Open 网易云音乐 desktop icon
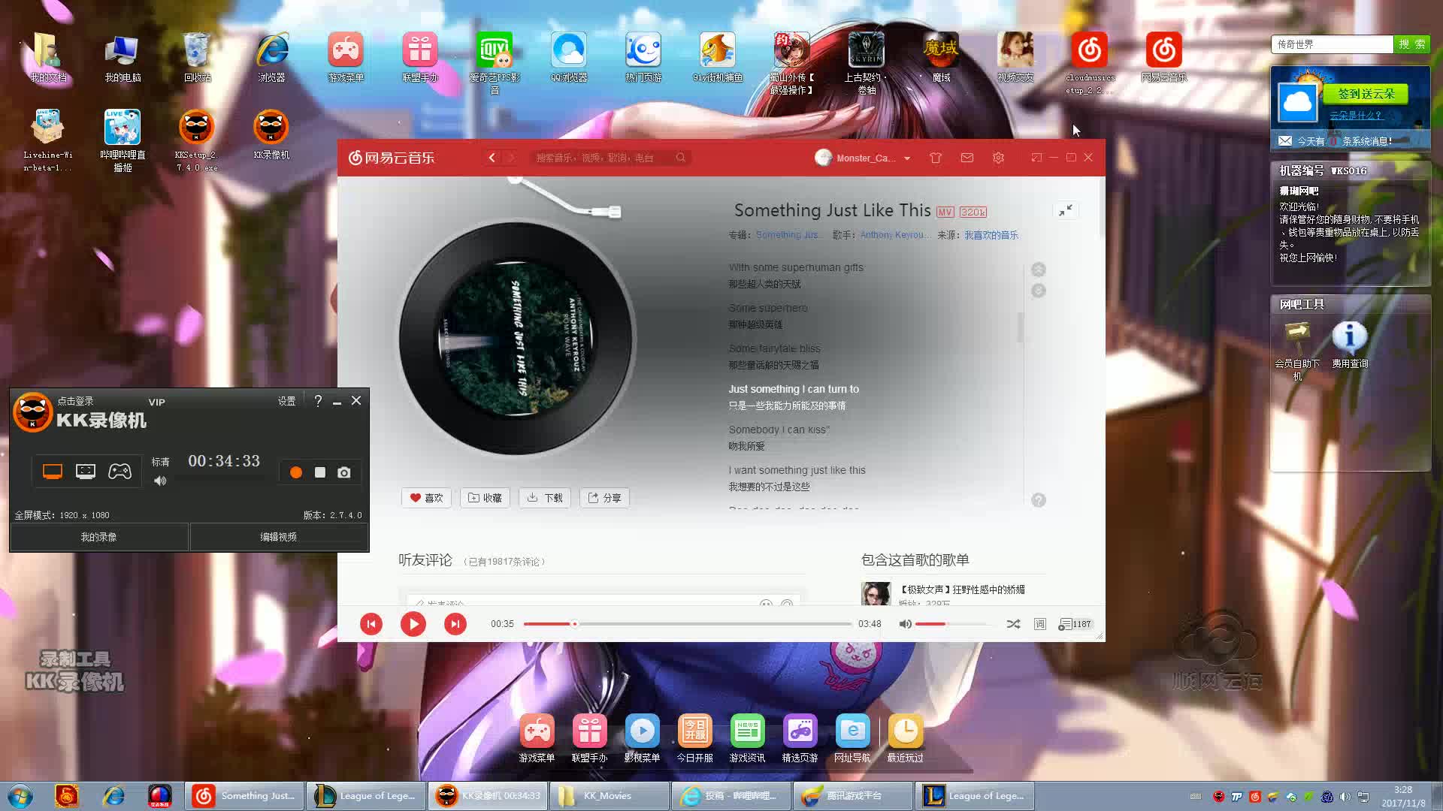Screen dimensions: 1443x811 pos(1163,58)
